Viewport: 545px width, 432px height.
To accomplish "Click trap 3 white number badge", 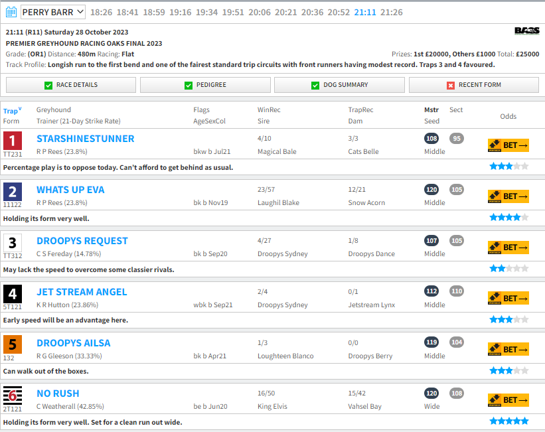I will coord(13,243).
